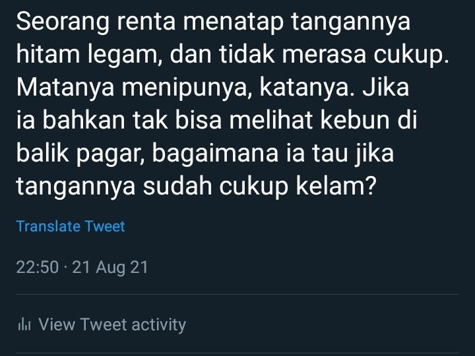This screenshot has height=356, width=475.
Task: Select the word 'menipunya' in the tweet
Action: [x=185, y=88]
